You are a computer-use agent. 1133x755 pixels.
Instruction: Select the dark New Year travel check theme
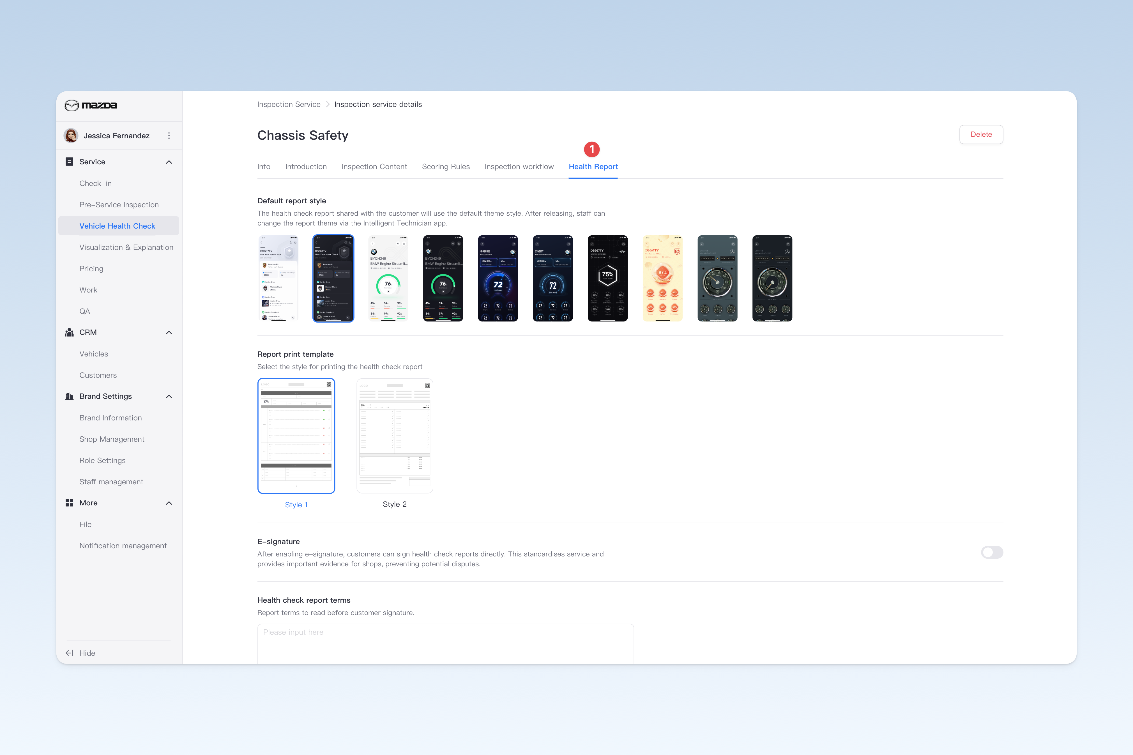tap(333, 278)
